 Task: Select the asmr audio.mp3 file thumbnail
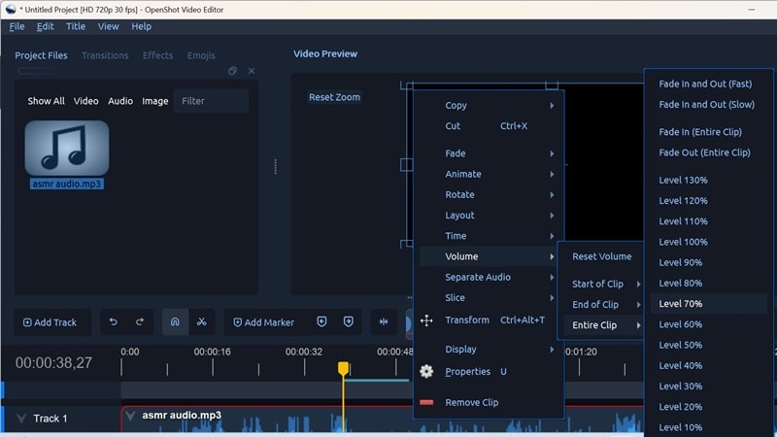67,148
